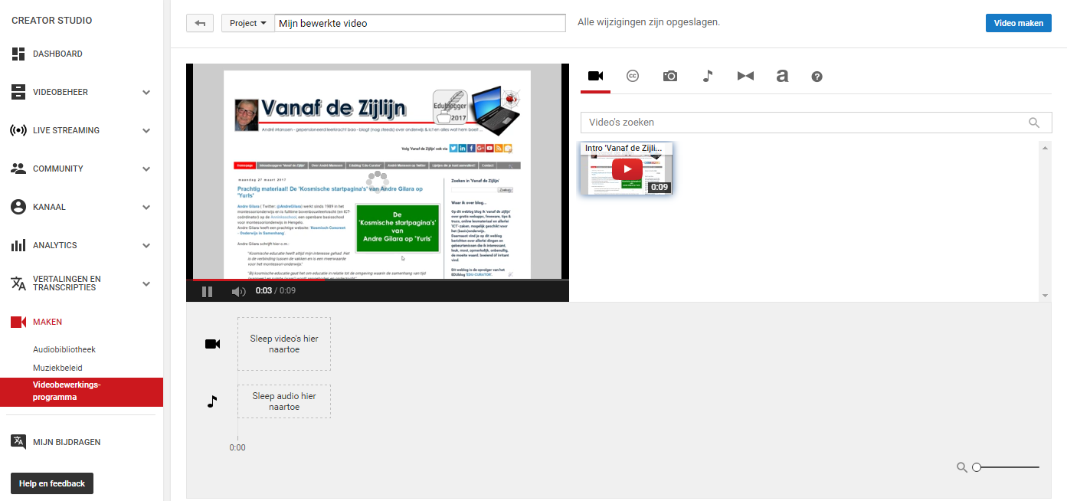The height and width of the screenshot is (501, 1067).
Task: Open the audio music note tab
Action: (708, 76)
